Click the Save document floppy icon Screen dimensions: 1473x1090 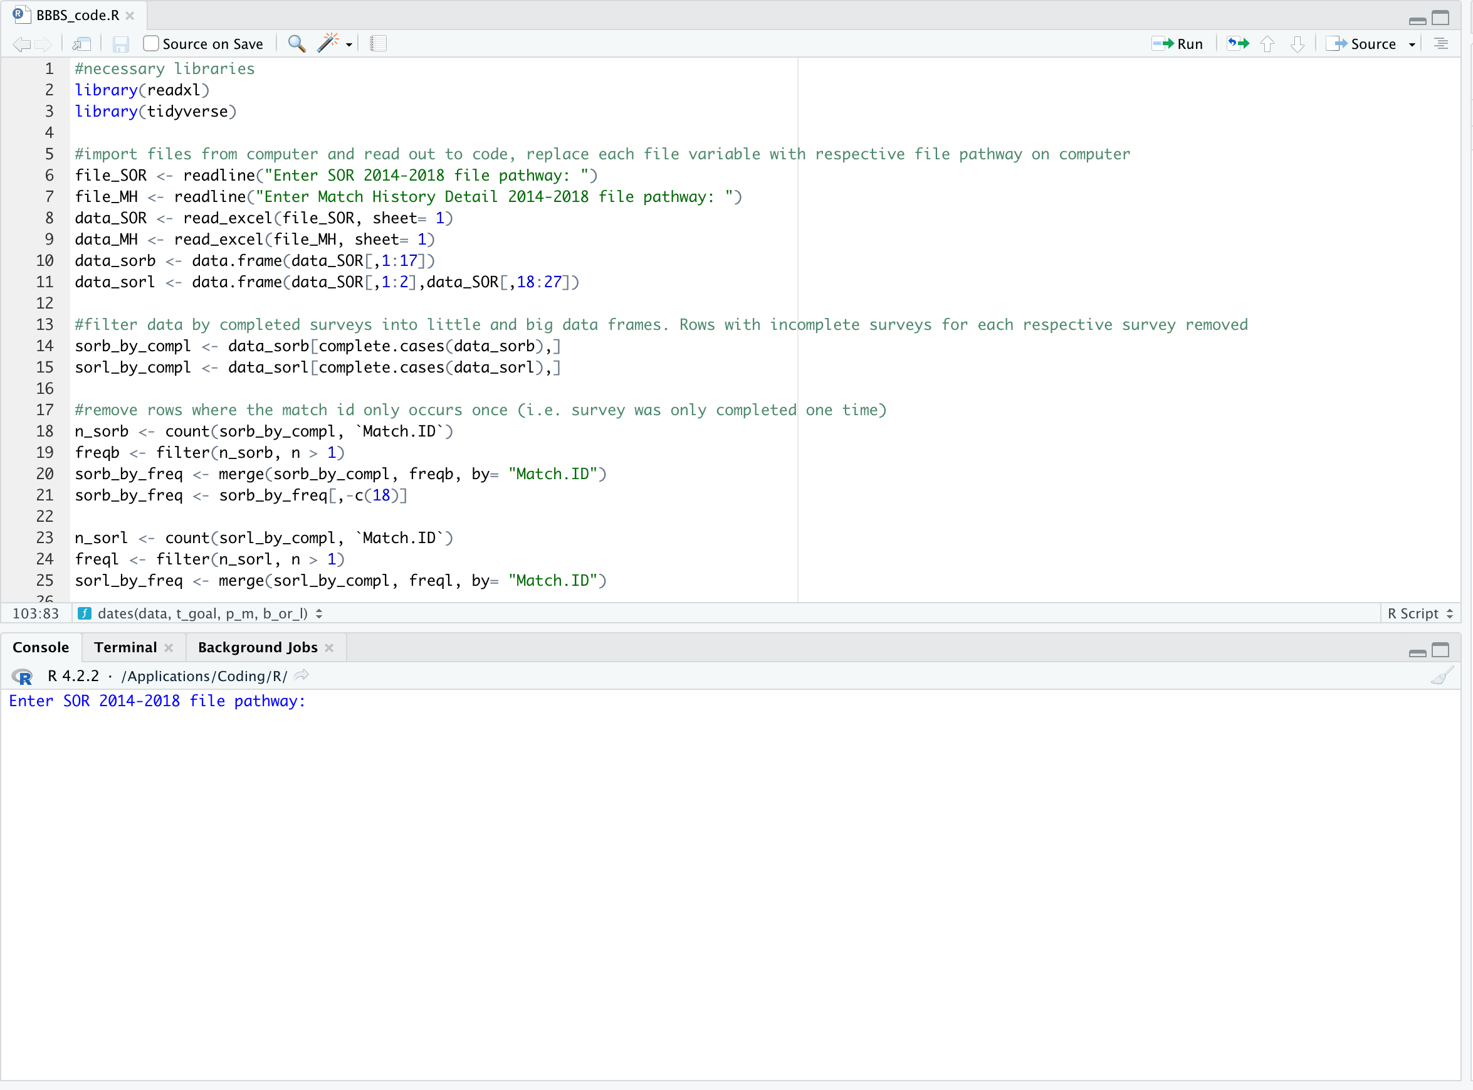pyautogui.click(x=121, y=44)
